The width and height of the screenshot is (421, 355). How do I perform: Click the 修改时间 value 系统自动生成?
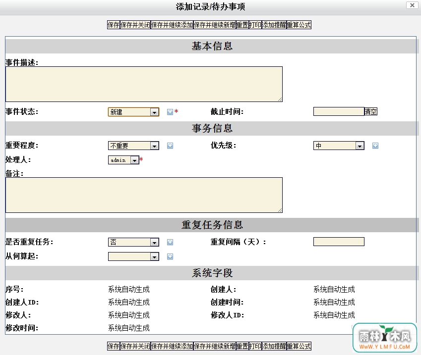click(129, 328)
